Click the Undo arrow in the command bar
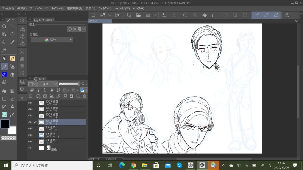Viewport: 303px width, 170px height. tap(164, 15)
